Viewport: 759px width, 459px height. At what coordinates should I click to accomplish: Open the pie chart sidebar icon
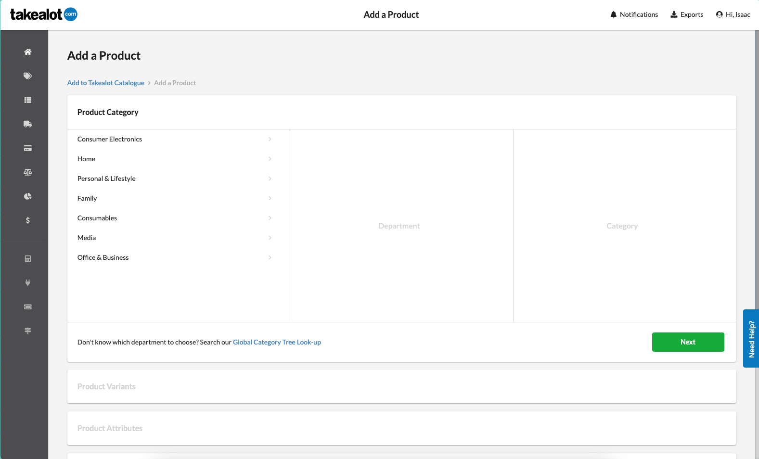(x=28, y=196)
